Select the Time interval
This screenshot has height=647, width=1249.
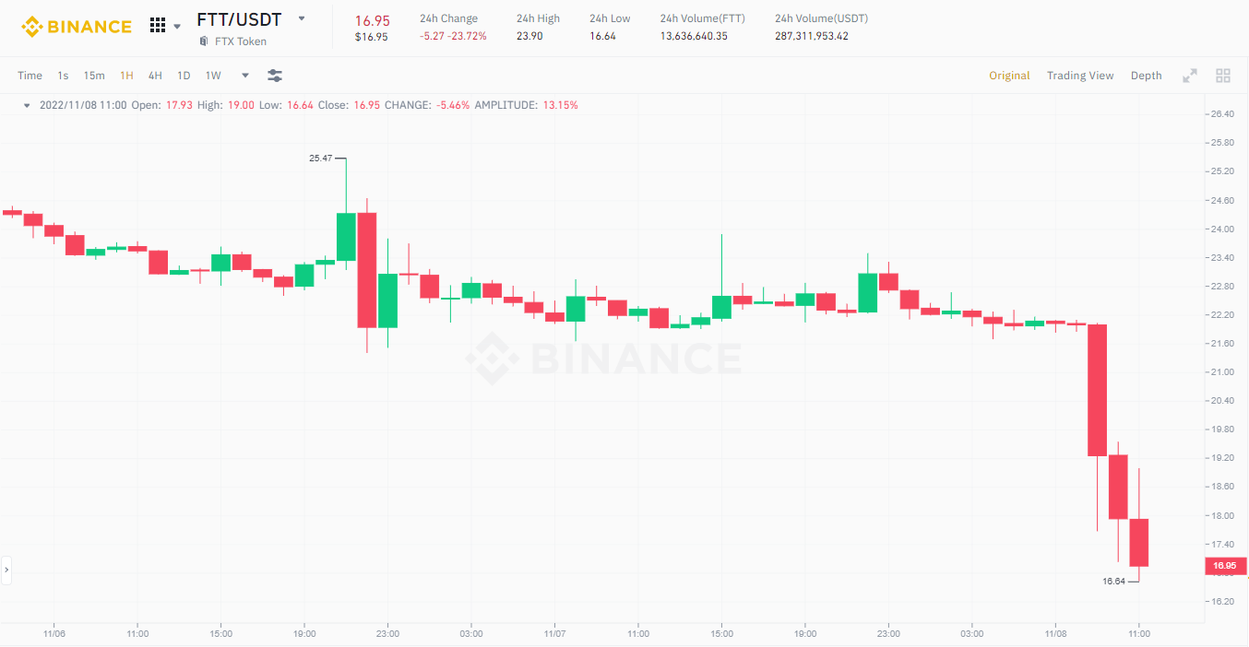(x=30, y=76)
